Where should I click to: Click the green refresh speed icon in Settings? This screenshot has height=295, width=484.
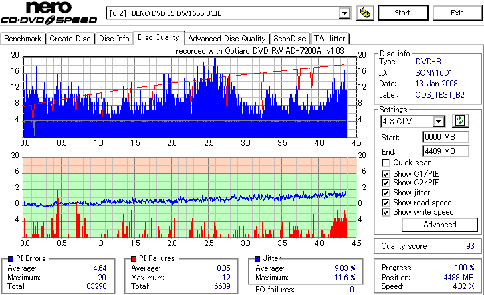click(x=460, y=120)
